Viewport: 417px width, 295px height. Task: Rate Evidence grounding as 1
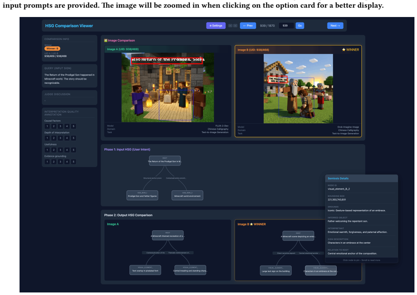47,162
